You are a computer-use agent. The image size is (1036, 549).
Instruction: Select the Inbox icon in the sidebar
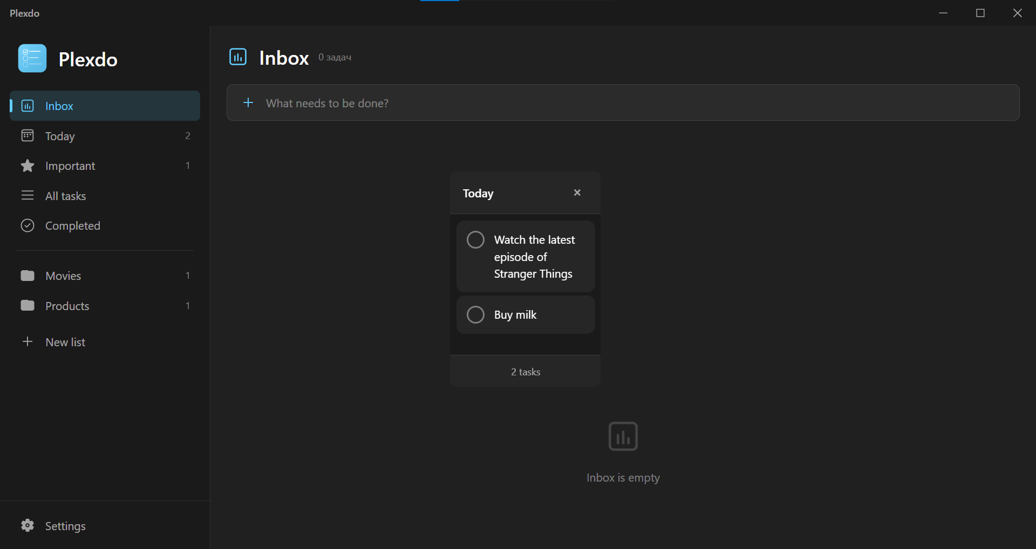27,106
